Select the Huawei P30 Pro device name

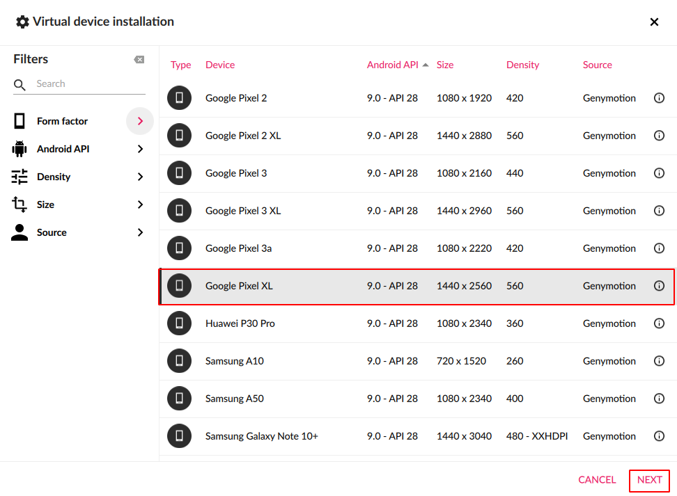pos(240,323)
